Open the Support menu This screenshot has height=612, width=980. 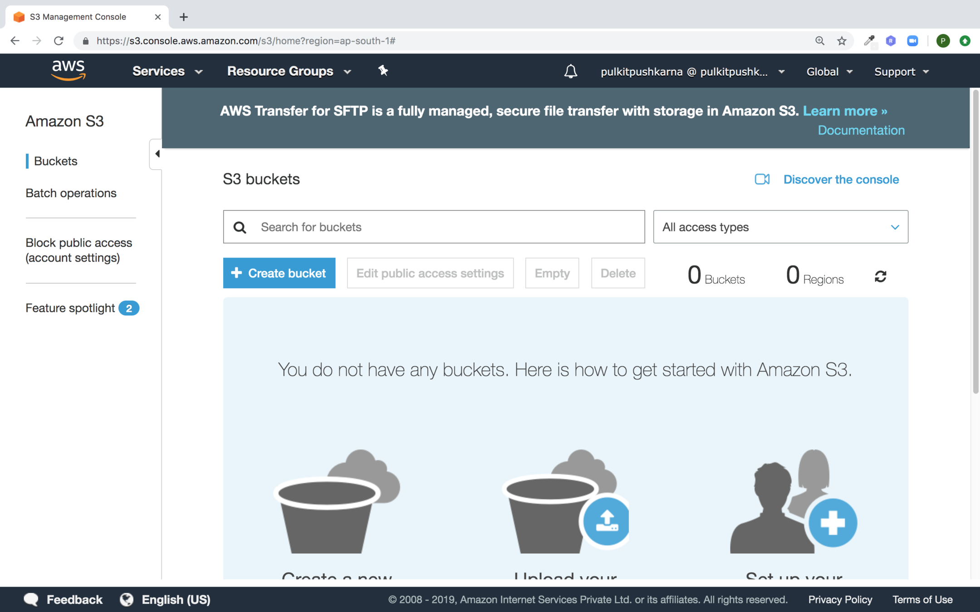(901, 72)
